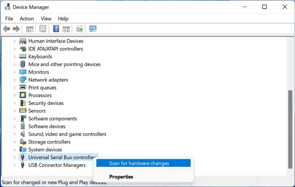Expand the Network adapters chevron
The image size is (295, 187).
(15, 80)
